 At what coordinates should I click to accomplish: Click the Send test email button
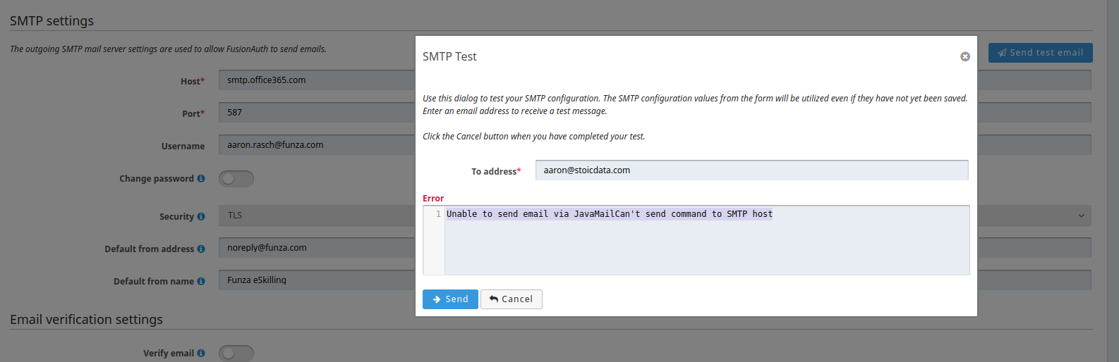click(x=1040, y=53)
